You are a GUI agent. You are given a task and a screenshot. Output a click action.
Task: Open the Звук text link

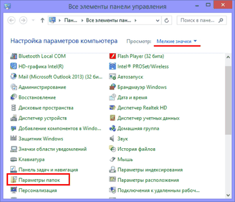point(122,139)
